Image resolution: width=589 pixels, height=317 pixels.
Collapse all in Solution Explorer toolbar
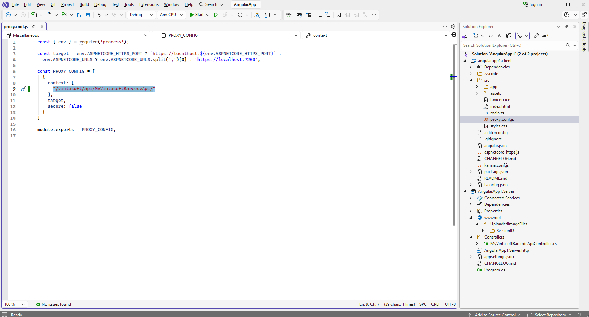coord(500,36)
